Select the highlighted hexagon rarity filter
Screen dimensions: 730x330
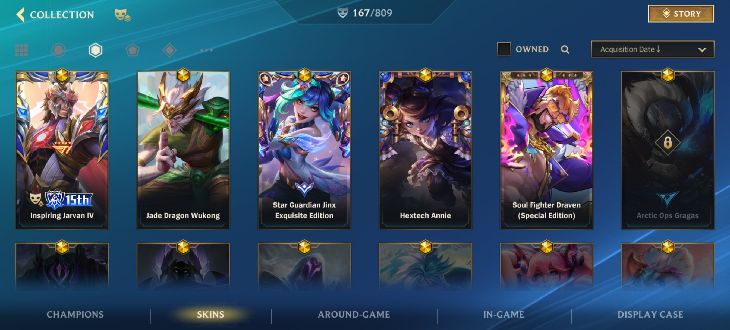coord(96,50)
